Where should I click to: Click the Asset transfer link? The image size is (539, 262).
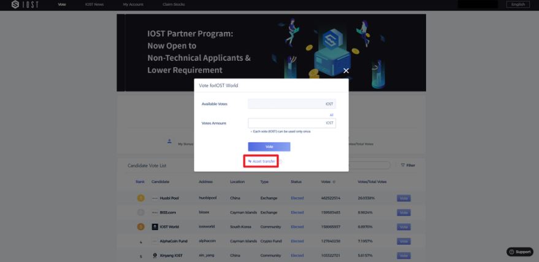tap(261, 161)
